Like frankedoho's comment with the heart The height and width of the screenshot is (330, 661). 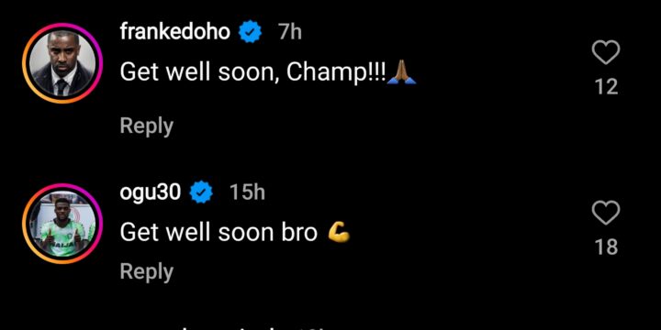pyautogui.click(x=606, y=53)
